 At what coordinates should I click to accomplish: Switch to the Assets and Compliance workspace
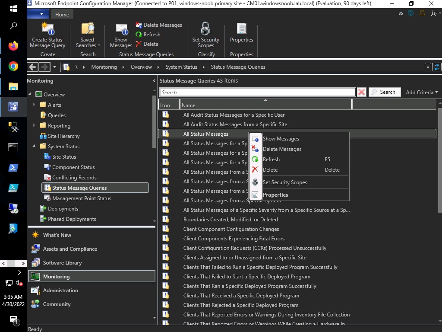tap(92, 249)
